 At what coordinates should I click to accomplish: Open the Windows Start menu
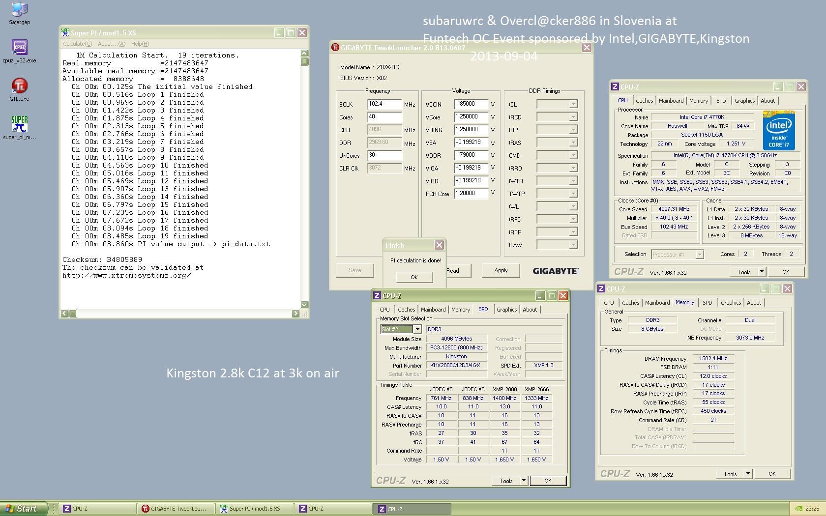(24, 509)
